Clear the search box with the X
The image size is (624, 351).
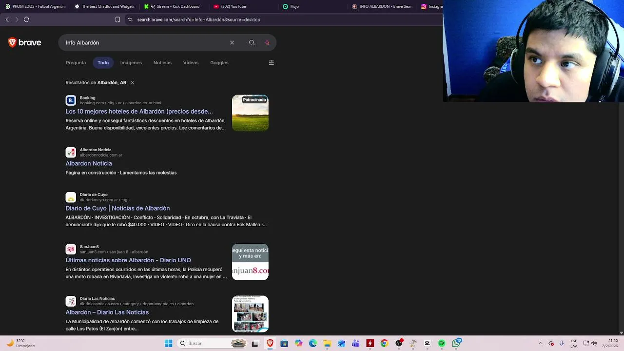pyautogui.click(x=232, y=43)
